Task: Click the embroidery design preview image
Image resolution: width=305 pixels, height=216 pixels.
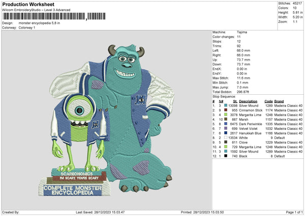Action: click(x=107, y=120)
